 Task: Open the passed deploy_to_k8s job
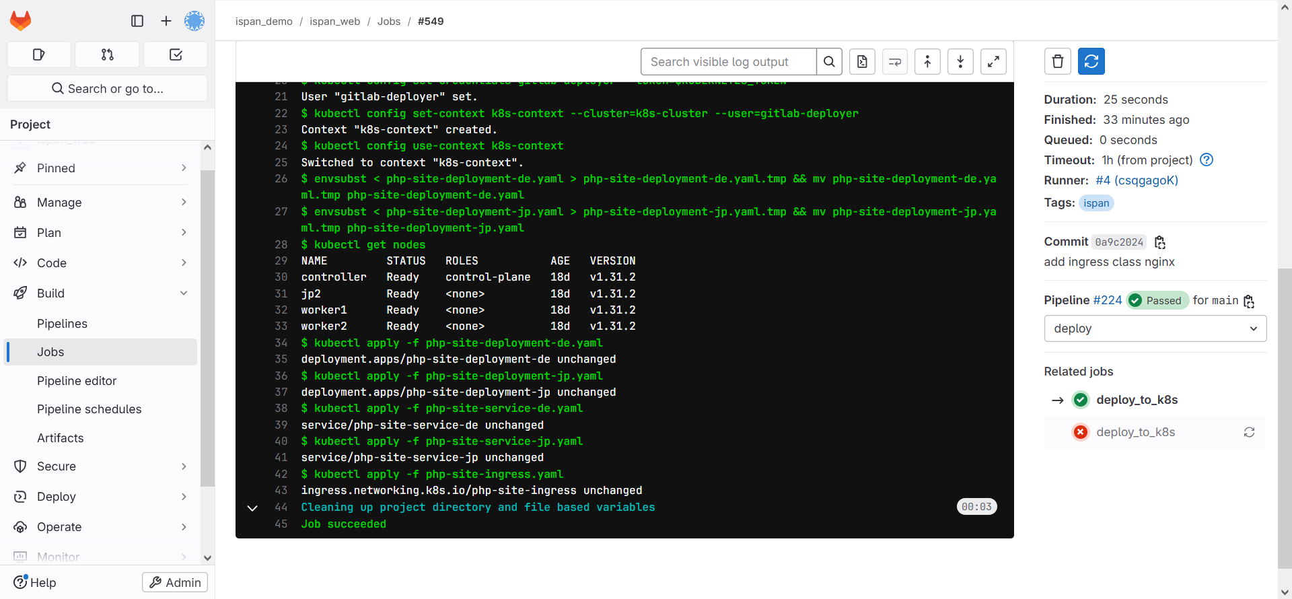(1137, 400)
